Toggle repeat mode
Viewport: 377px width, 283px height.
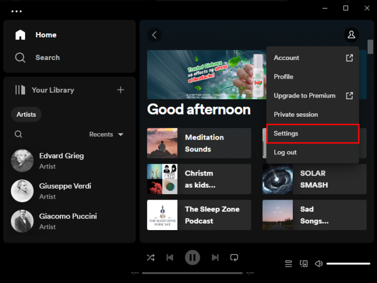[234, 257]
